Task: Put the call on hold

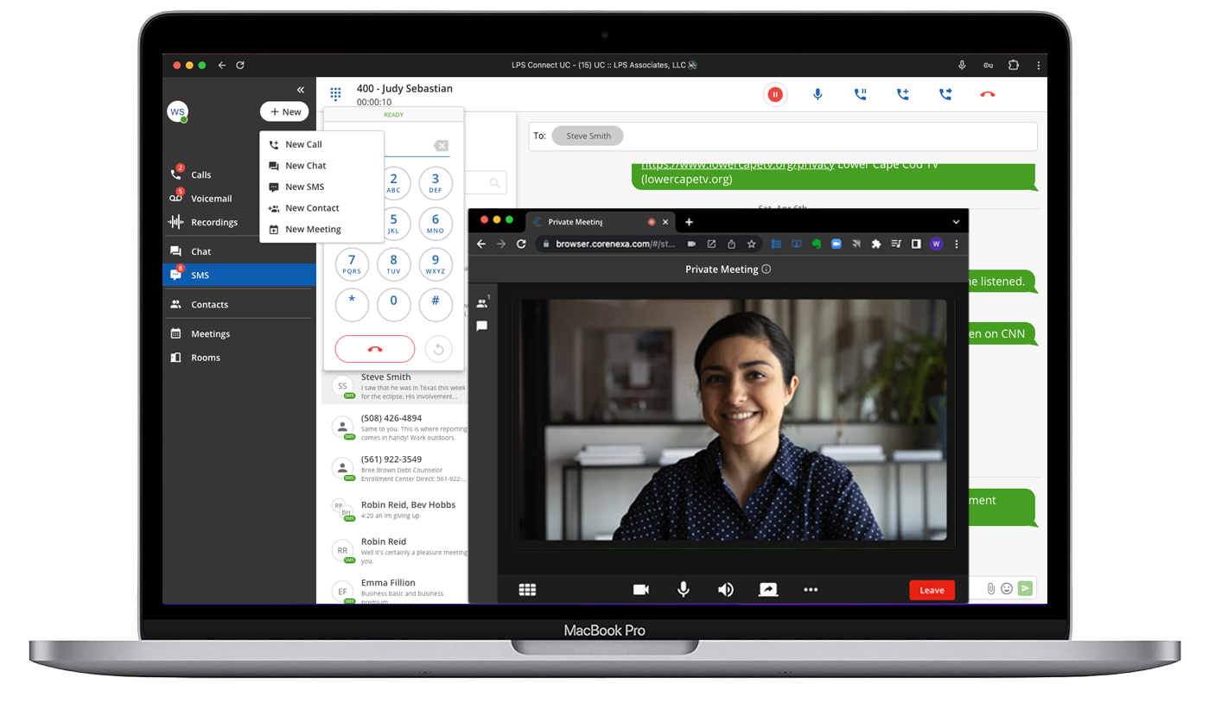Action: tap(861, 94)
